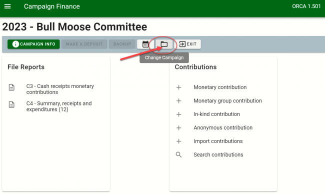Click plus icon beside Import contributions
The height and width of the screenshot is (195, 325).
tap(178, 141)
